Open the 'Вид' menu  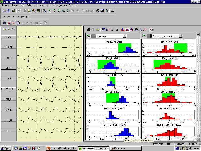(22, 6)
